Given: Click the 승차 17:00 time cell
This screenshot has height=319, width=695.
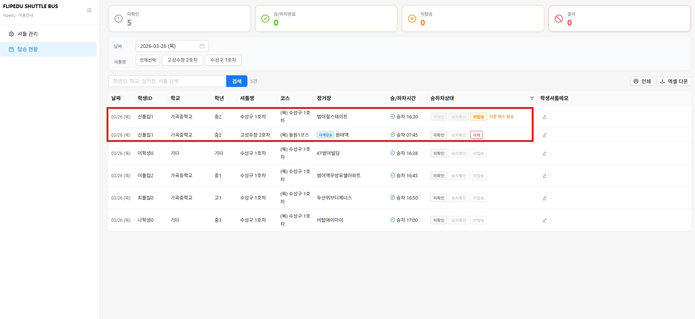Looking at the screenshot, I should click(x=404, y=220).
